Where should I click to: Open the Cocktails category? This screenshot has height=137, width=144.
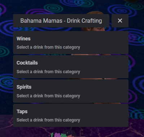coord(71,67)
